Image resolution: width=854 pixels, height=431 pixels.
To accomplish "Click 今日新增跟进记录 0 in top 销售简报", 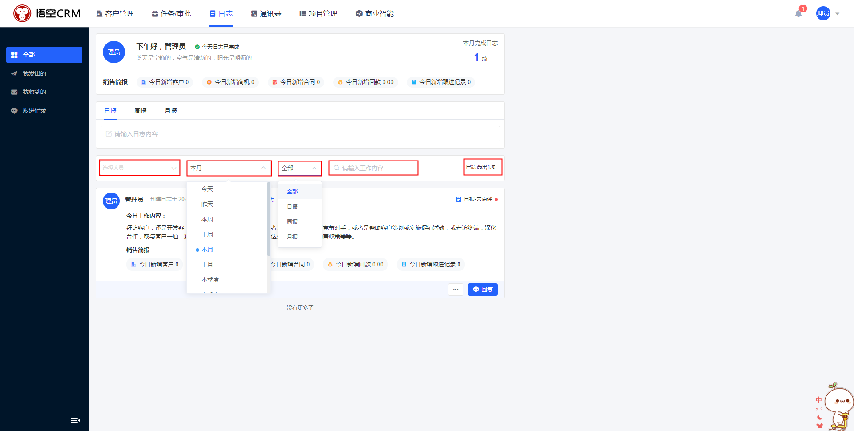I will pos(441,82).
